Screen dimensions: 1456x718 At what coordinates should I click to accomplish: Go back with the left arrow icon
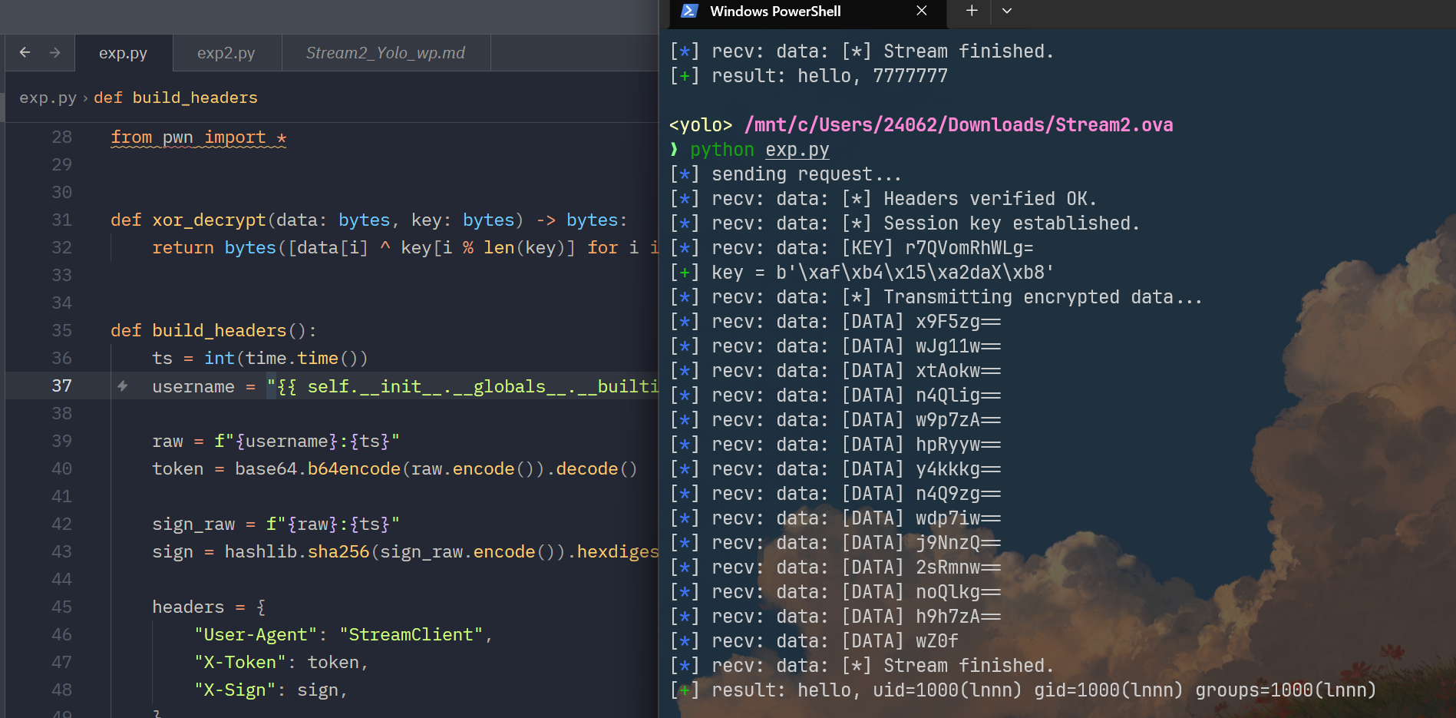[x=25, y=52]
